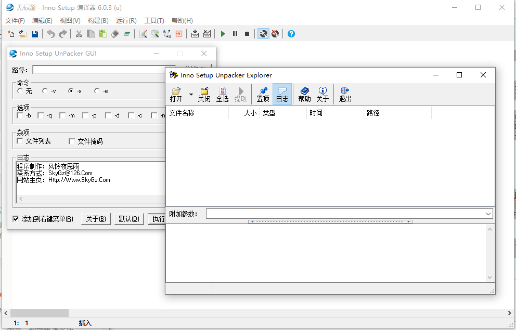Open the 工具(T) menu
Image resolution: width=516 pixels, height=330 pixels.
(154, 21)
